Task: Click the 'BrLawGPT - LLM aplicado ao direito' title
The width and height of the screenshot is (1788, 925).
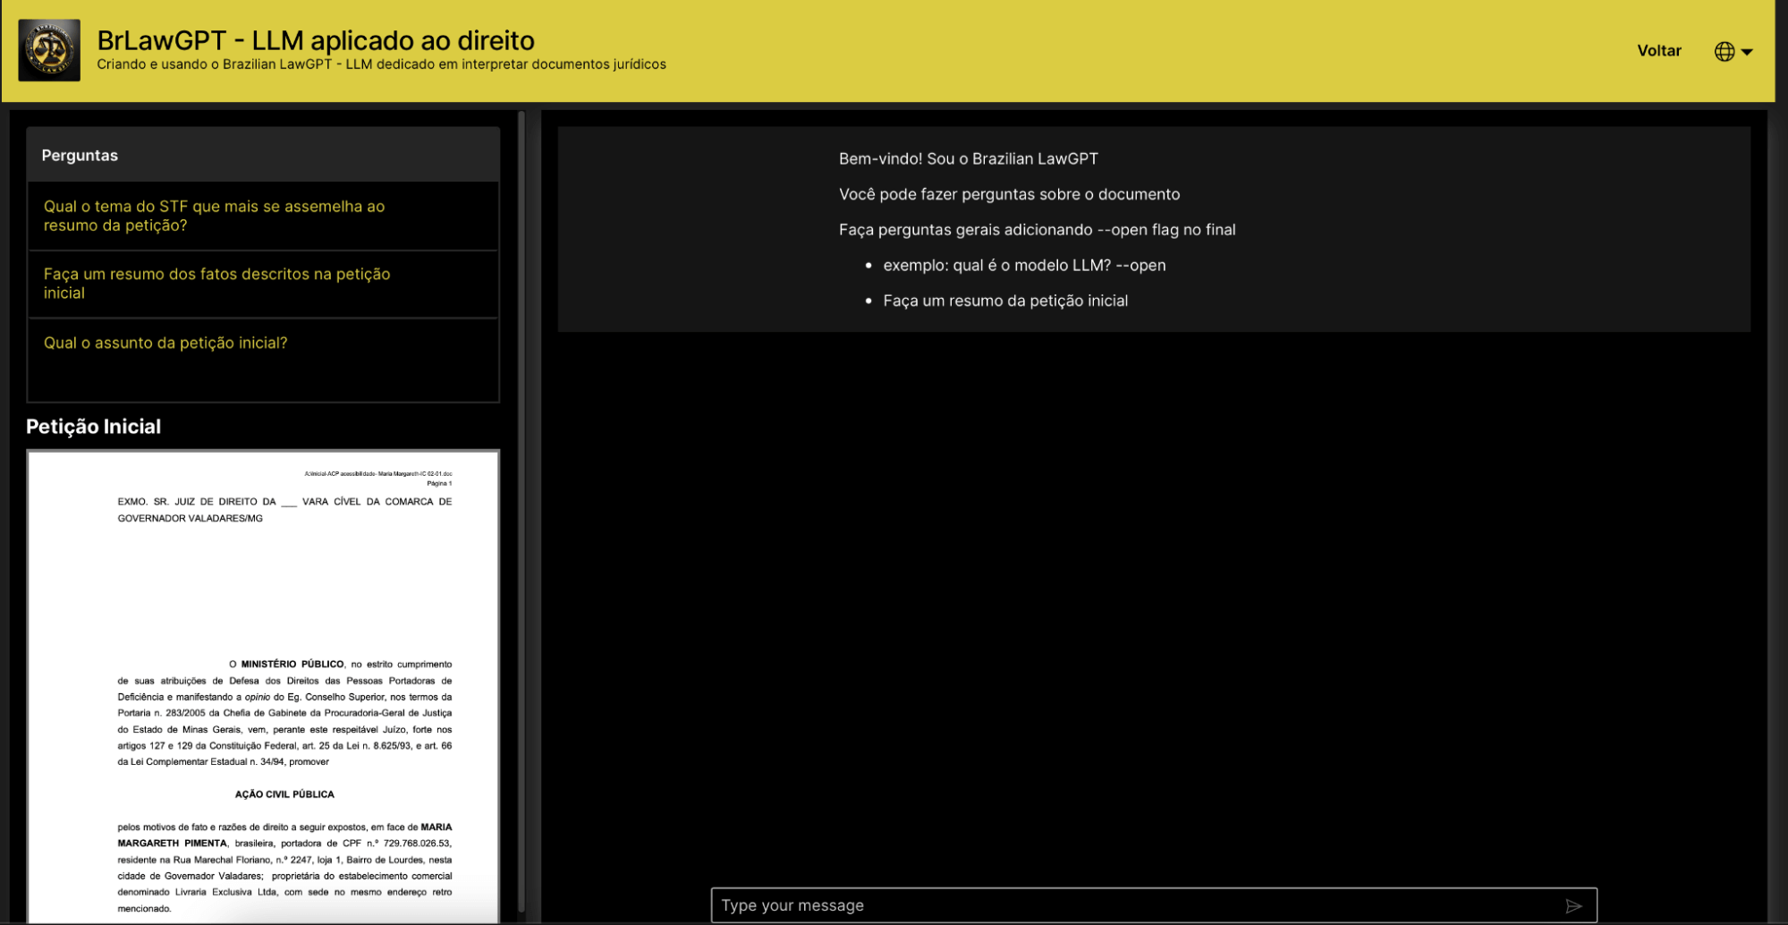Action: [x=315, y=40]
